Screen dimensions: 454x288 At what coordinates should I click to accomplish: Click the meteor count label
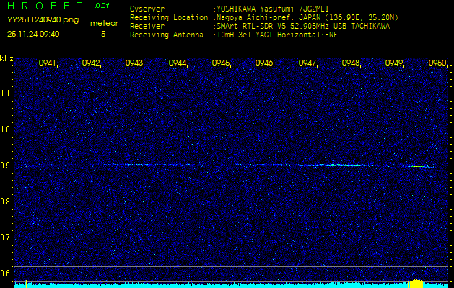click(x=103, y=23)
